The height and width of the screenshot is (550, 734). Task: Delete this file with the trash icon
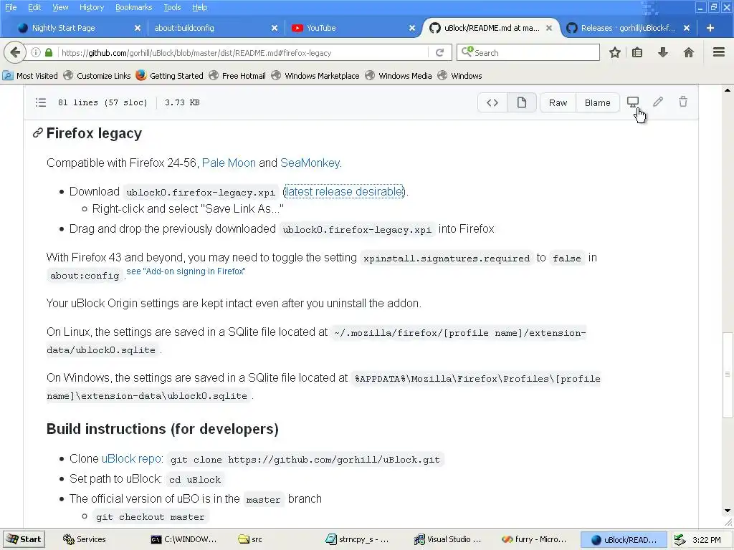[x=683, y=102]
